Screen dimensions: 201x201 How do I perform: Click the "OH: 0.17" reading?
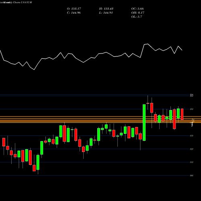[137, 13]
